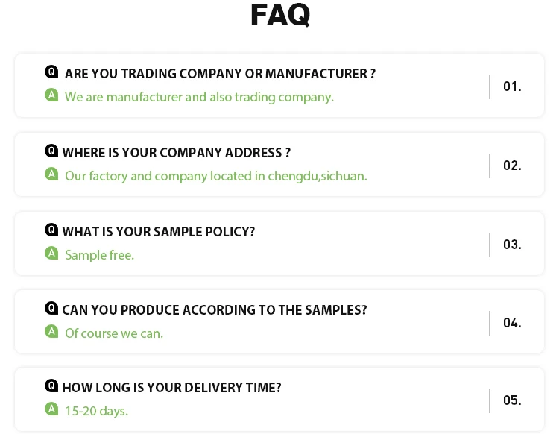Open 'WHERE IS YOUR COMPANY ADDRESS ?' question
The image size is (559, 434).
click(177, 153)
